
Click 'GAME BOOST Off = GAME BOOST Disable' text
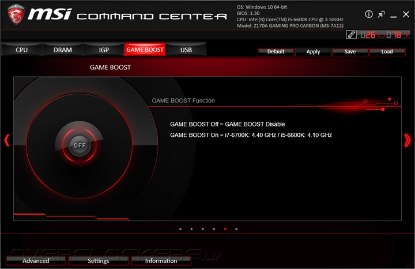[227, 124]
